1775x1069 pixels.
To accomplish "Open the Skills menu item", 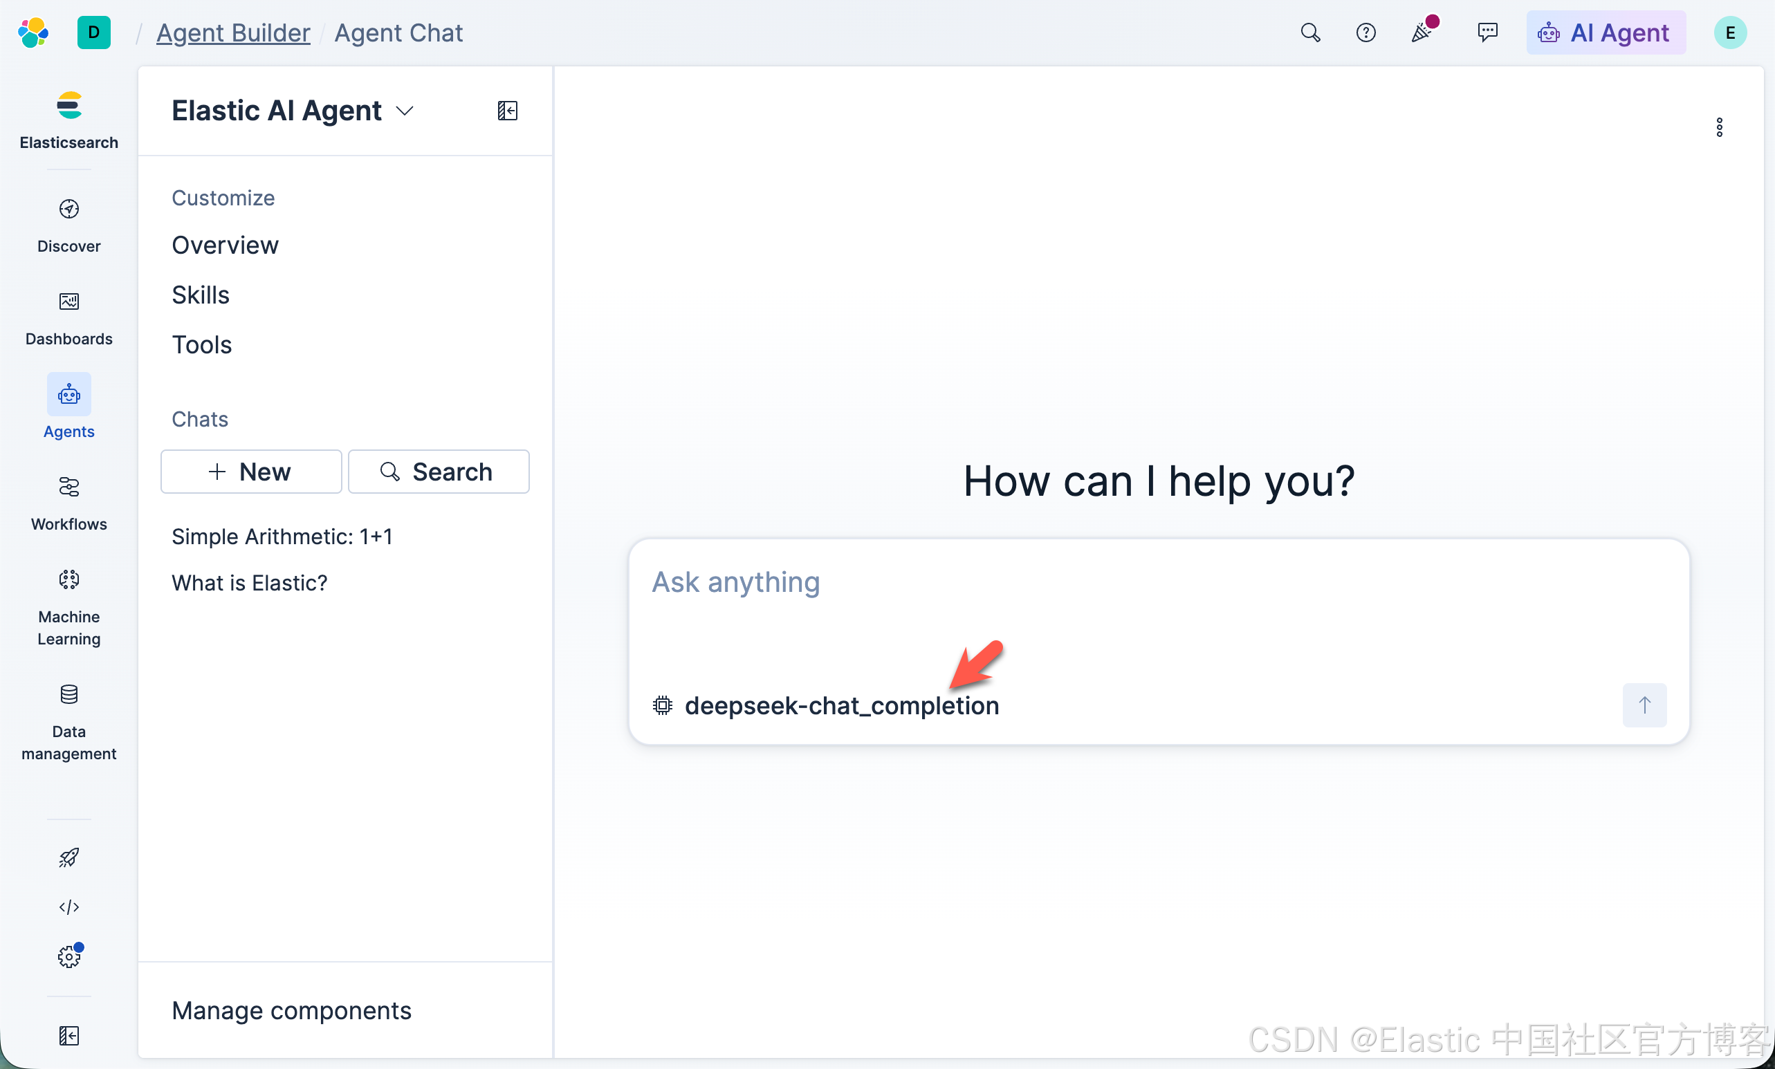I will click(x=201, y=295).
